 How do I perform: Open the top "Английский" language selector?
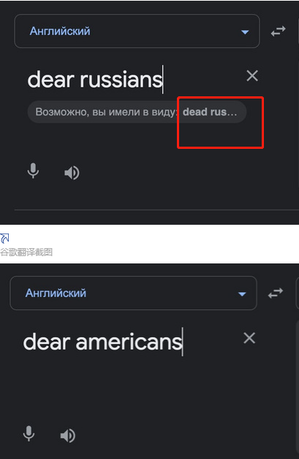pos(137,31)
